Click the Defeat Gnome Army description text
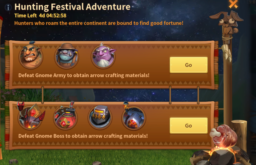This screenshot has width=256, height=165. coord(84,75)
